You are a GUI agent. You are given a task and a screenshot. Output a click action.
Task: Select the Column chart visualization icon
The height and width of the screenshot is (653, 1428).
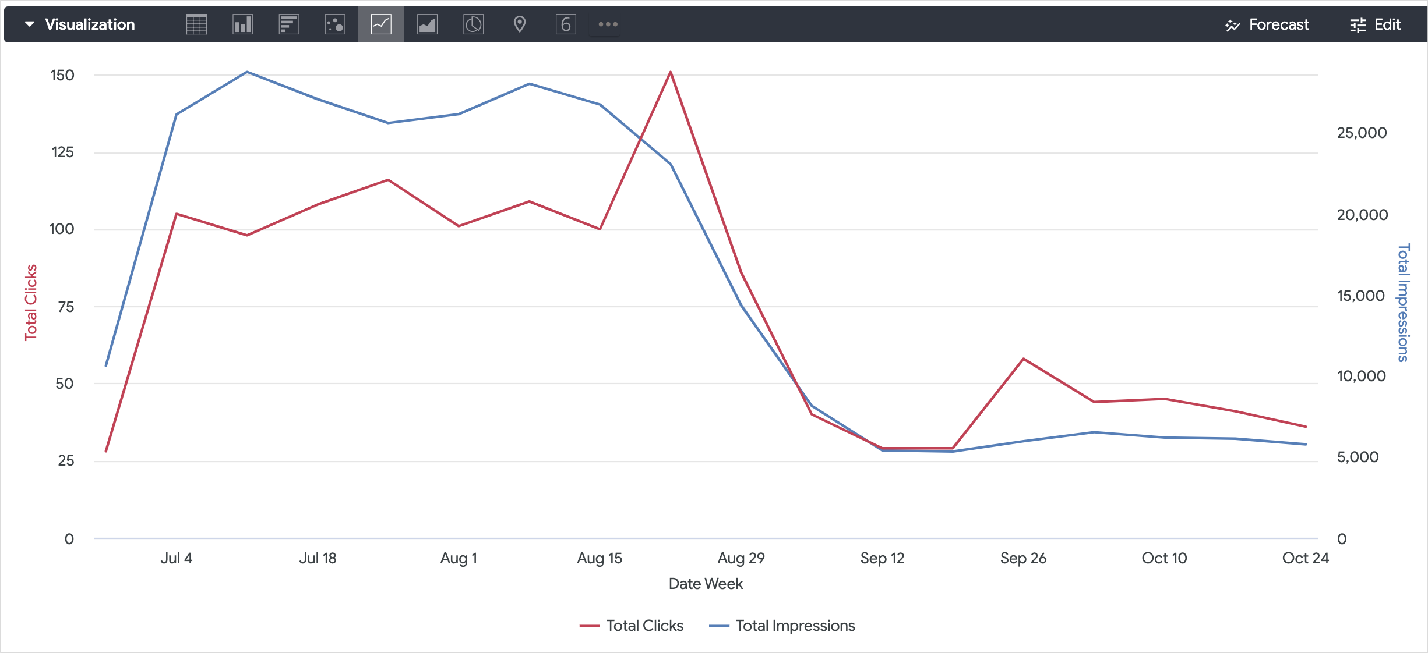[242, 24]
